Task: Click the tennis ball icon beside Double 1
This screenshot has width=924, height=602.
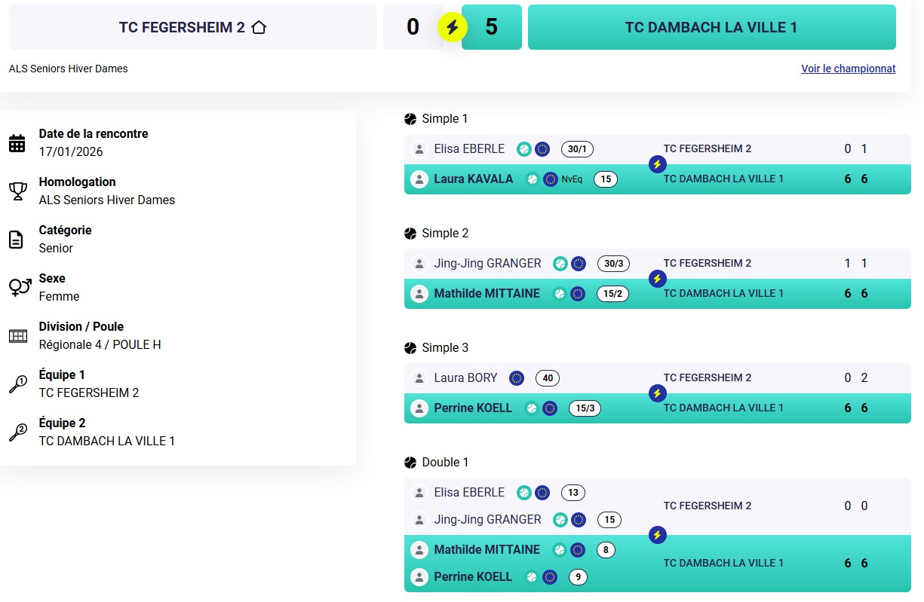Action: (410, 463)
